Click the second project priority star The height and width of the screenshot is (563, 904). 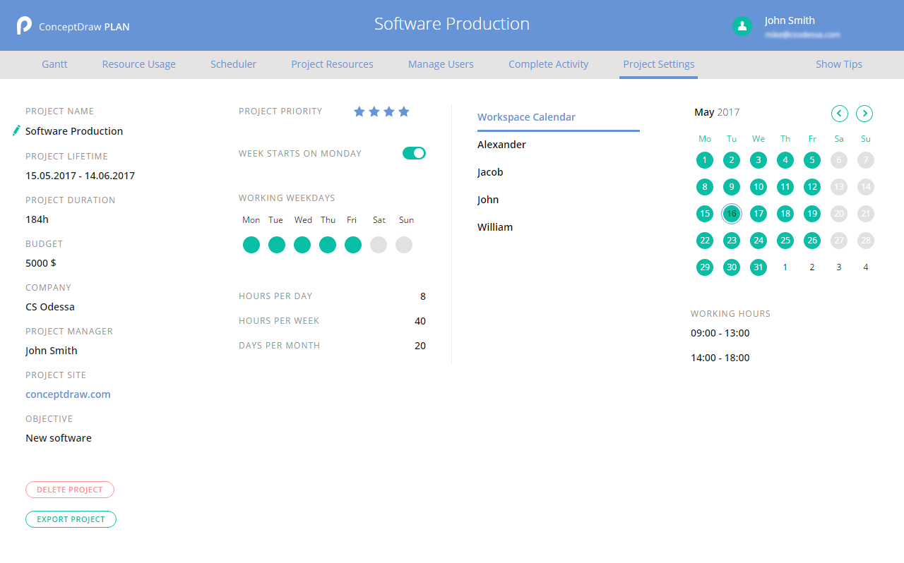374,111
